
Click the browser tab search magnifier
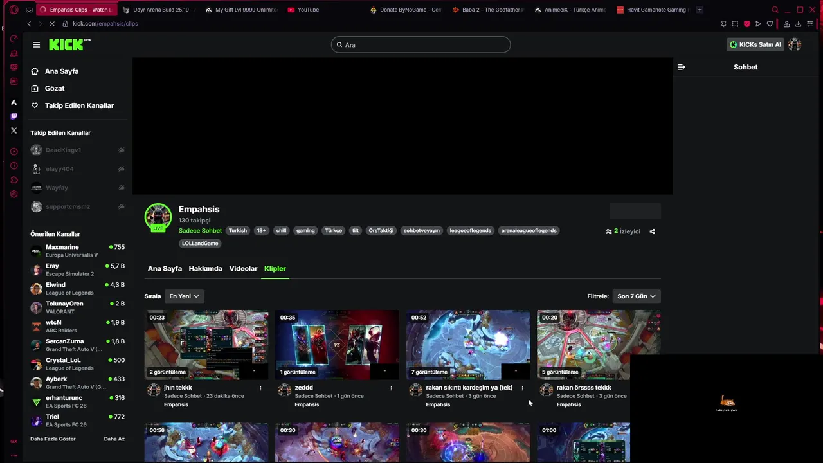pos(775,10)
